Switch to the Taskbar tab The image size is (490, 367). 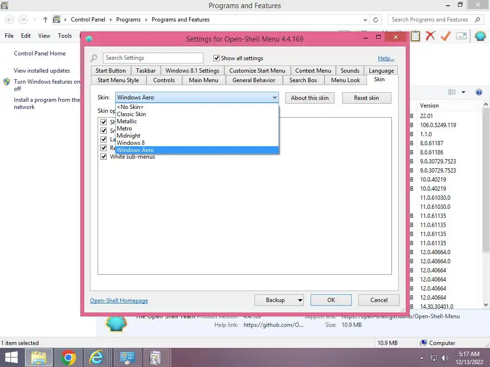(x=145, y=71)
